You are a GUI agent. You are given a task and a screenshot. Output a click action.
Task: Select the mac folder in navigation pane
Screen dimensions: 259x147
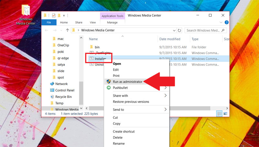58,39
